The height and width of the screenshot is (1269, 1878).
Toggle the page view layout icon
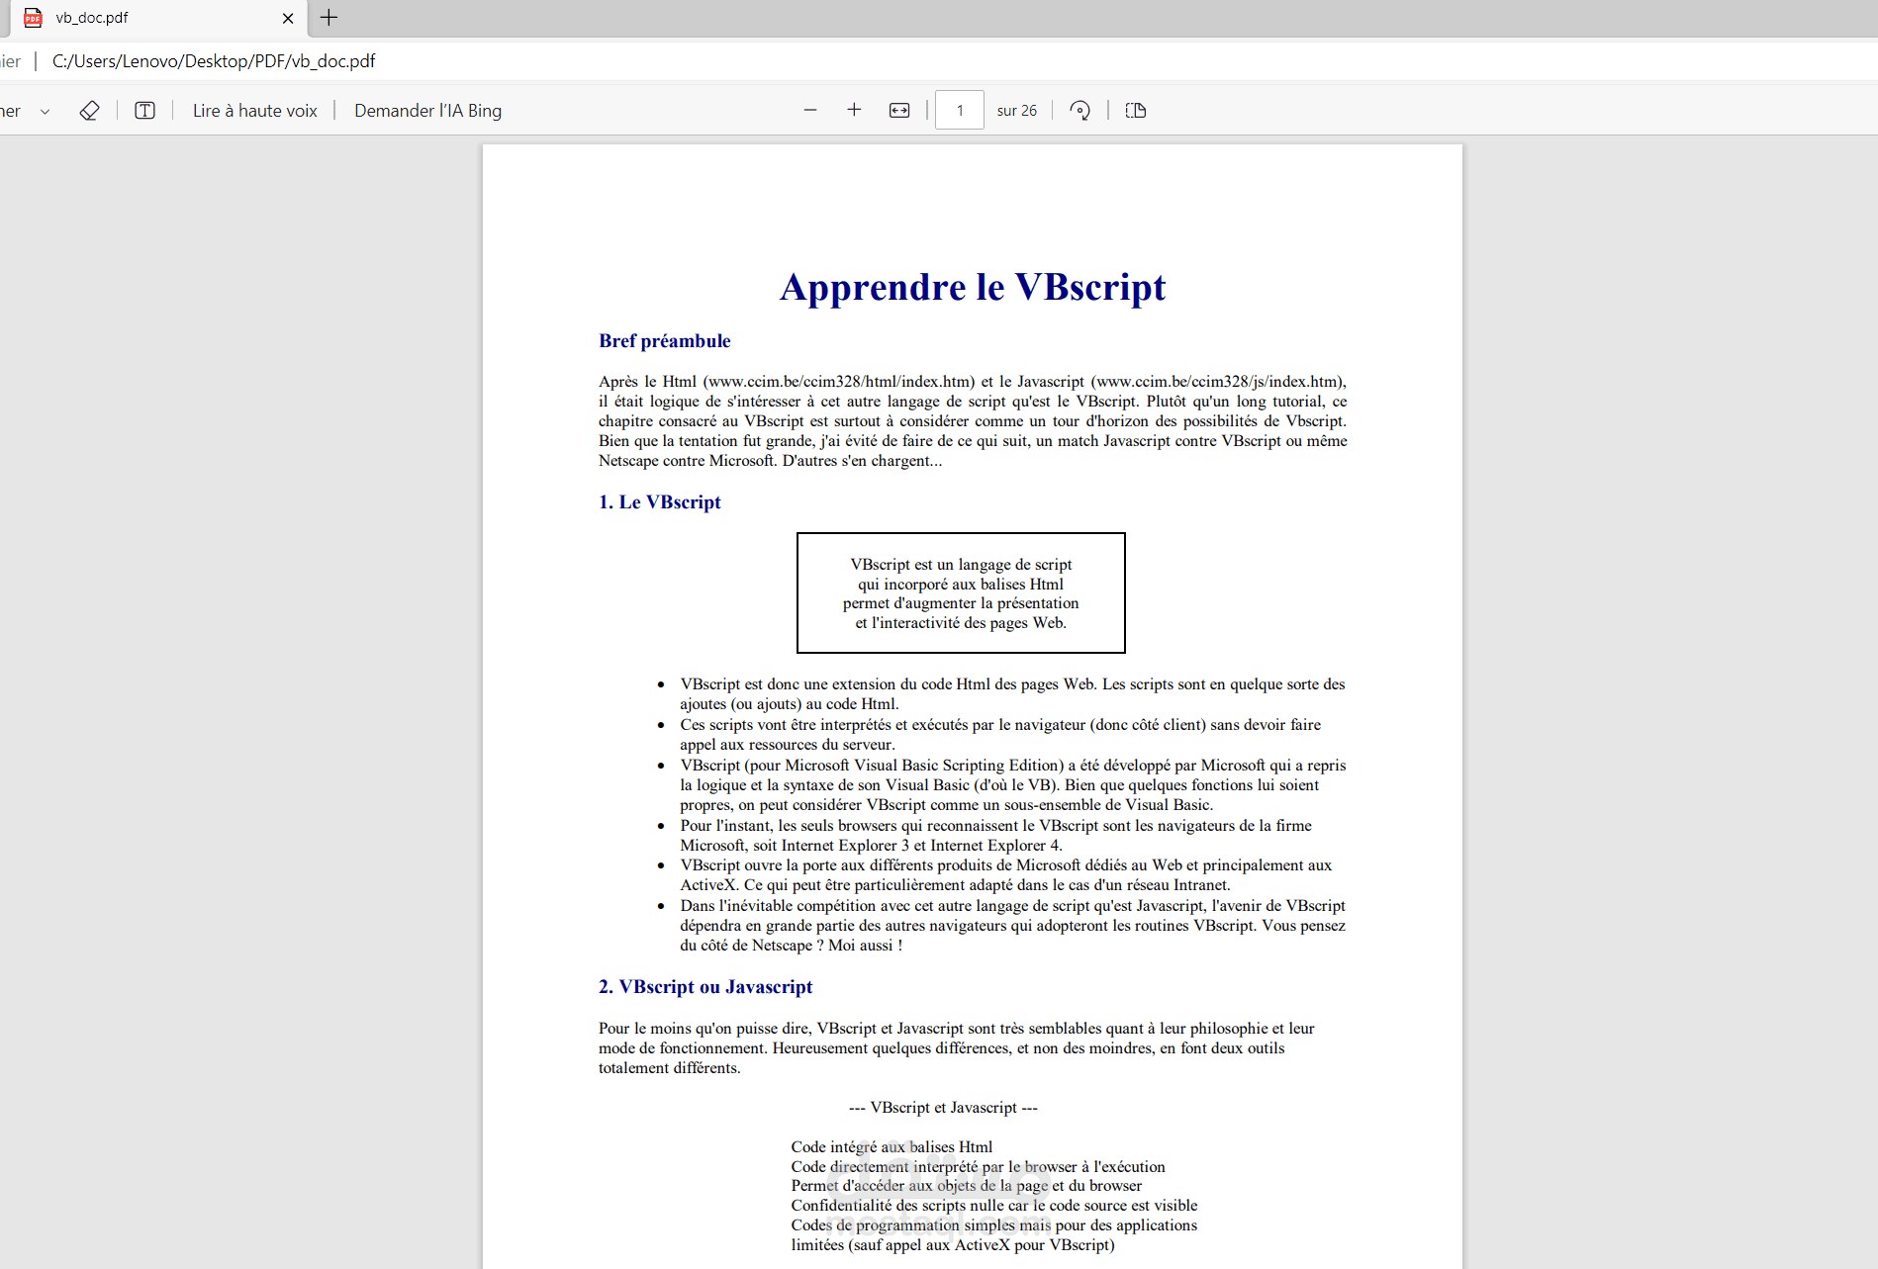(x=1136, y=111)
